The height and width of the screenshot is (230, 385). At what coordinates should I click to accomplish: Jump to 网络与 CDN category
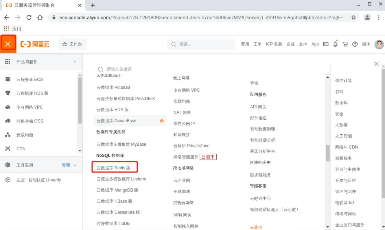tap(347, 147)
